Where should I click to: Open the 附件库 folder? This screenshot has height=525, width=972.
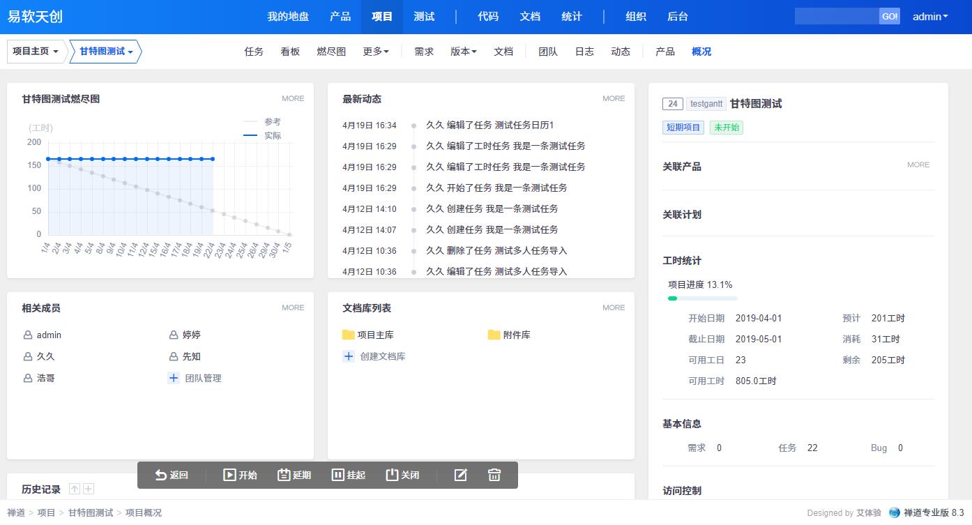[509, 335]
